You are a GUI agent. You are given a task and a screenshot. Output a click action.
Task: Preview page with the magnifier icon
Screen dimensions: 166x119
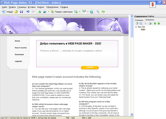(98, 12)
